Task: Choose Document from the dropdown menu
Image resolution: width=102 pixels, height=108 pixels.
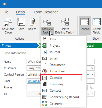Action: (x=64, y=65)
